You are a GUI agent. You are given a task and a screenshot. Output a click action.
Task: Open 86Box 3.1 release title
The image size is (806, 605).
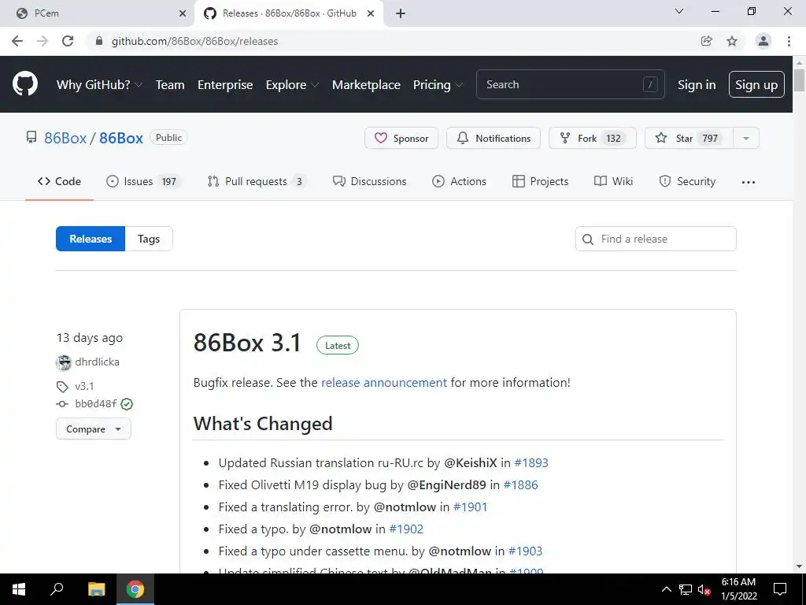(x=247, y=343)
